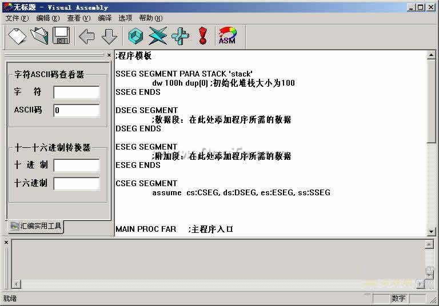Click the Open file toolbar icon
The height and width of the screenshot is (306, 439).
[x=39, y=37]
